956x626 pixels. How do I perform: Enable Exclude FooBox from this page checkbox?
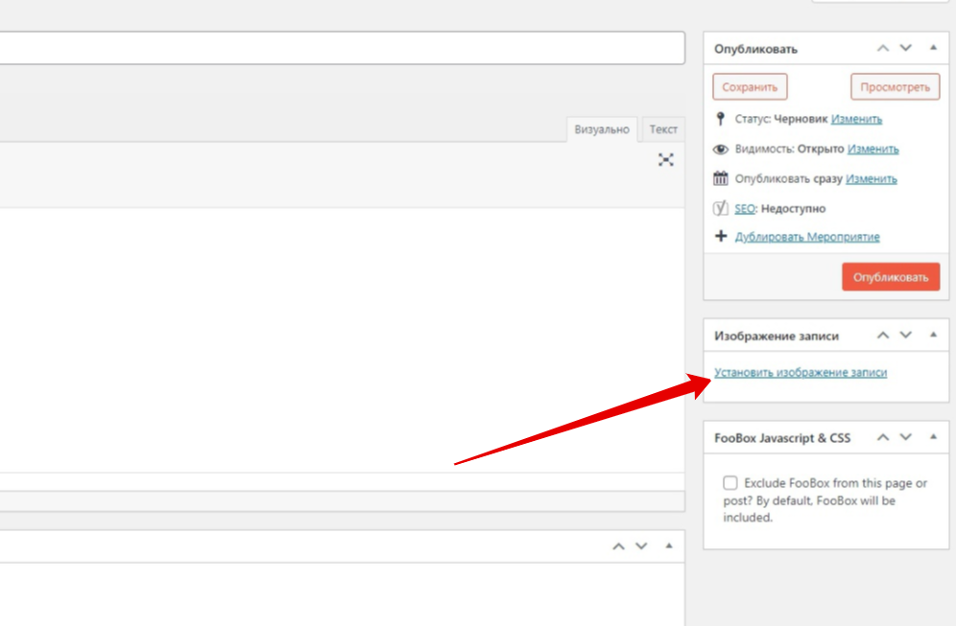[730, 483]
